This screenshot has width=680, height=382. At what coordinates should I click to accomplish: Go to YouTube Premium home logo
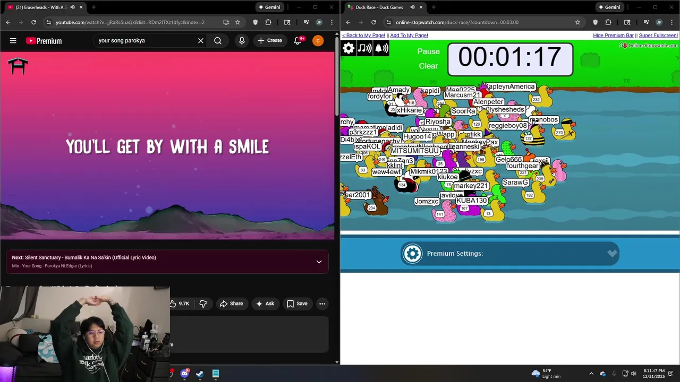(44, 41)
